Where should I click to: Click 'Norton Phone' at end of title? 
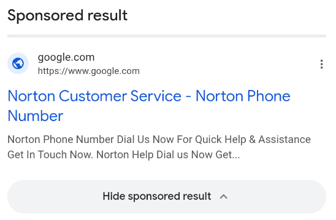click(243, 96)
